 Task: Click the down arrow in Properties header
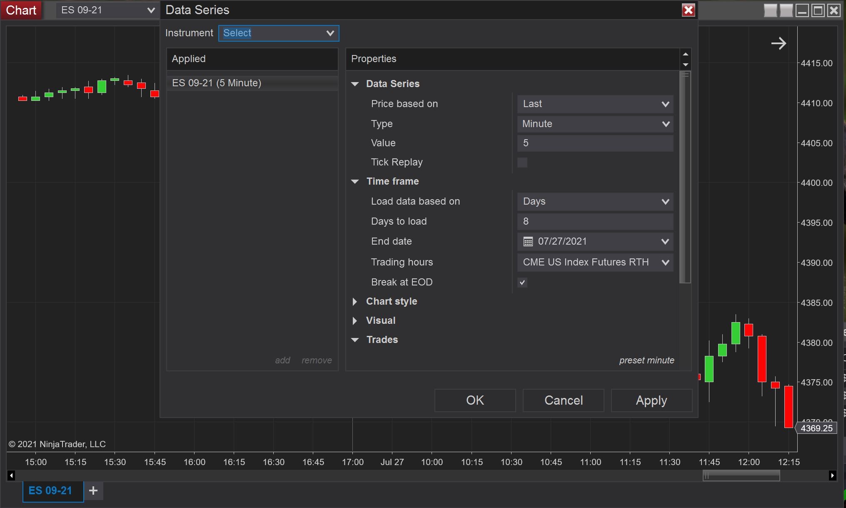click(x=685, y=65)
